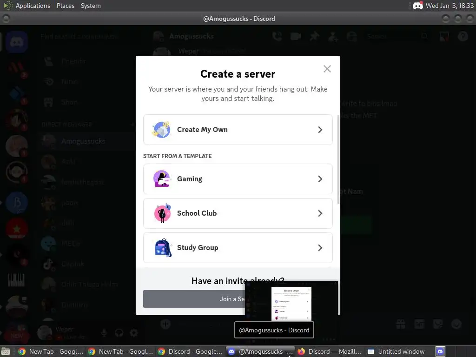Start video call icon in chat header

295,36
